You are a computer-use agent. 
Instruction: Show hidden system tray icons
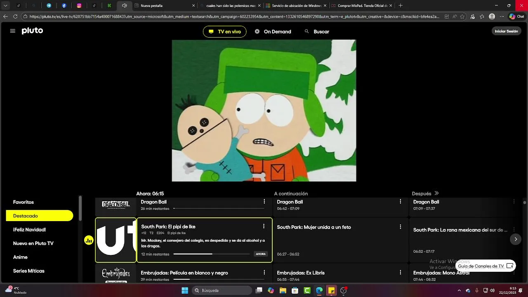pyautogui.click(x=459, y=290)
